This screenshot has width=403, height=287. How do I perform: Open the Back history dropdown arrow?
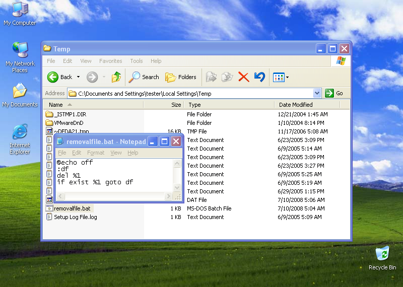78,77
